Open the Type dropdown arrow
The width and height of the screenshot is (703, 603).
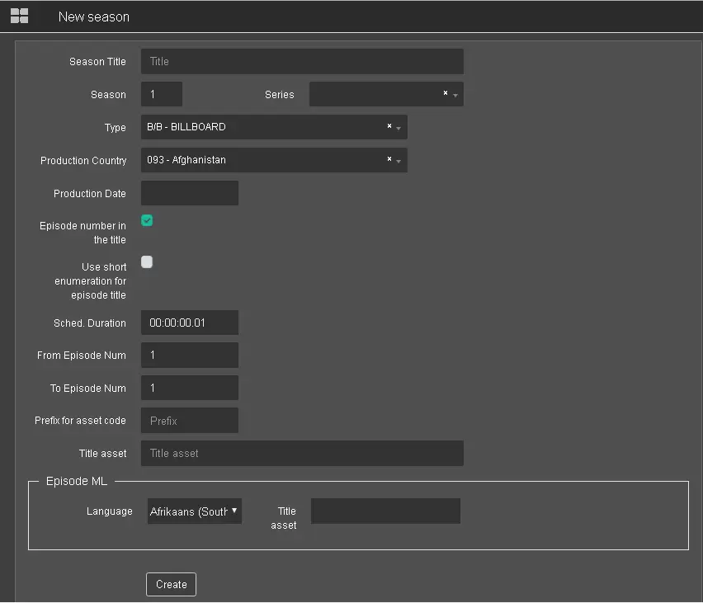point(399,128)
